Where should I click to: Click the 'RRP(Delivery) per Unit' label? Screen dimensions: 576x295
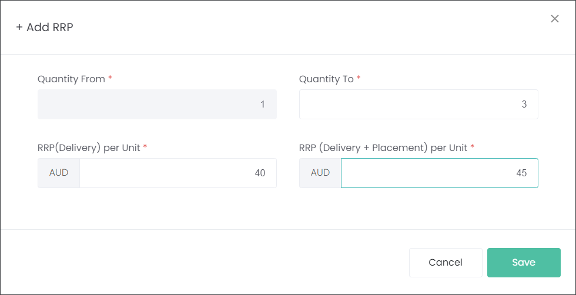(89, 147)
